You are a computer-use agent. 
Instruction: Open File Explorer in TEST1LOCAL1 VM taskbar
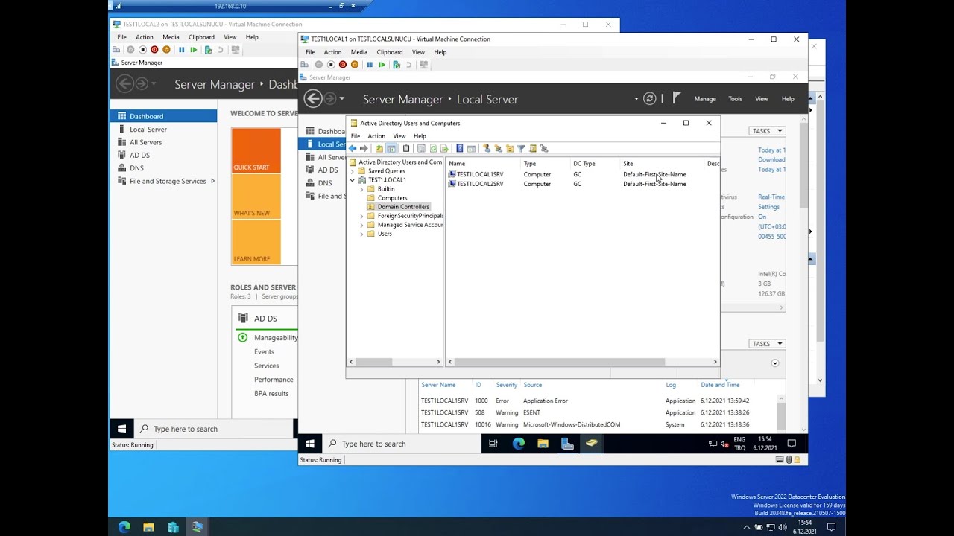[543, 444]
